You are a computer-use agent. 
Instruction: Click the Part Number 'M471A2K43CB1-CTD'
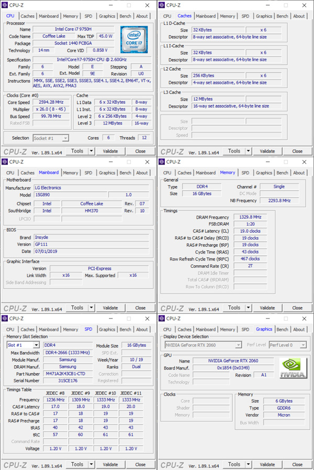(x=68, y=374)
